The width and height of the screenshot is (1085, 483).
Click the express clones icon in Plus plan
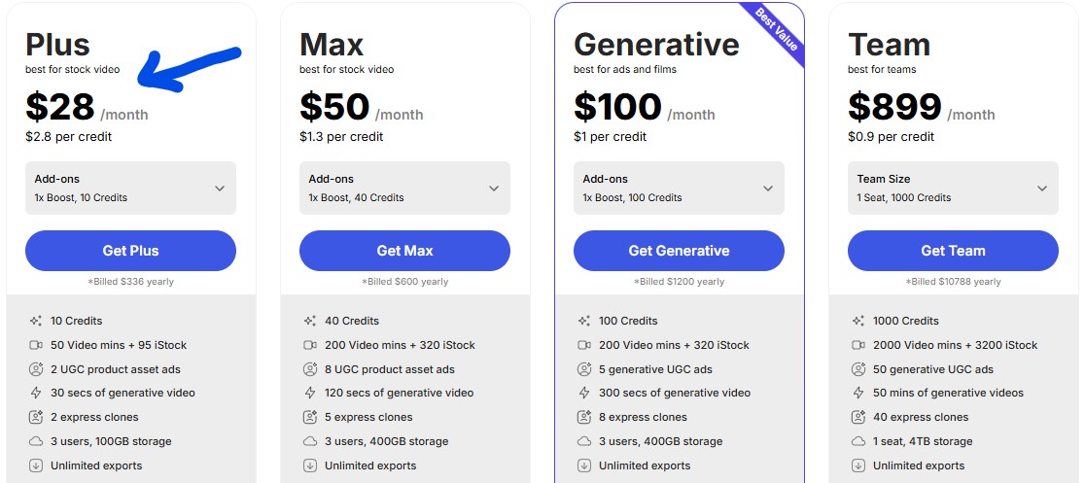pos(37,417)
